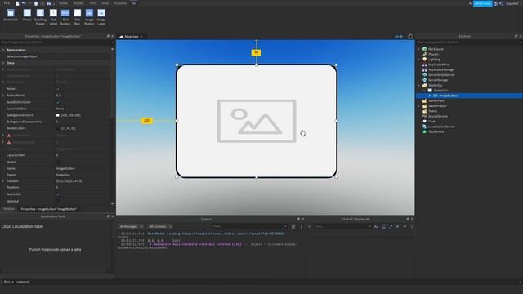The width and height of the screenshot is (523, 294).
Task: Clear the Output log with trash icon
Action: [x=293, y=226]
